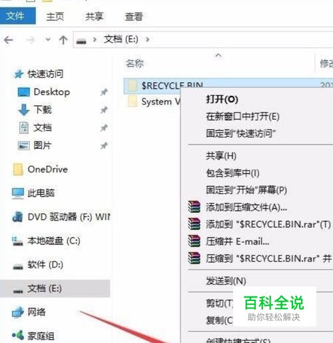Choose 打开(O) from the context menu

coord(222,99)
